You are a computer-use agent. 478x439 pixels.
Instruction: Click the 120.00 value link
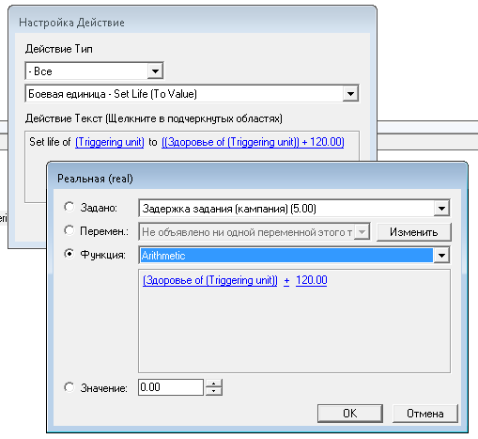coord(312,280)
